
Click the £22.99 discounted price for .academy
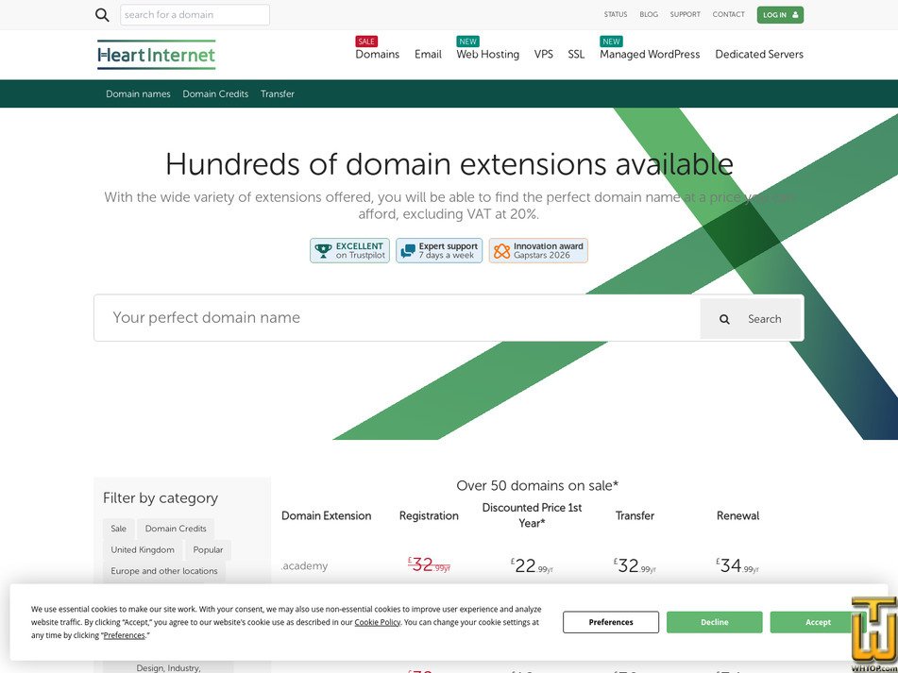[x=532, y=565]
